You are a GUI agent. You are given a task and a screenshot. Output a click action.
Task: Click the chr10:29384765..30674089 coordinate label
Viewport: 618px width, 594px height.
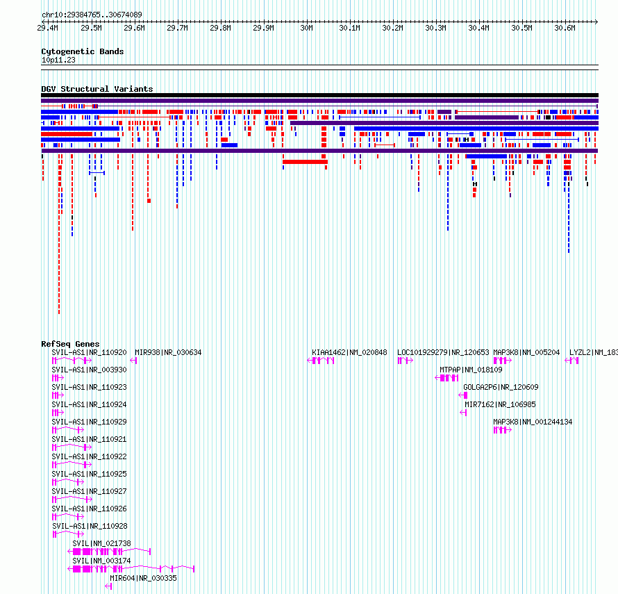[x=92, y=15]
